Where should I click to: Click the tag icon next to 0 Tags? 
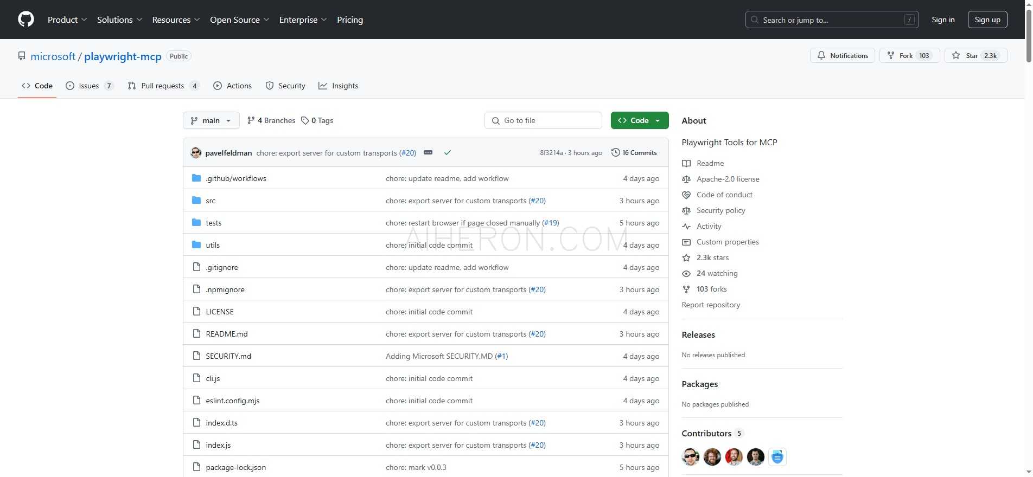tap(305, 120)
